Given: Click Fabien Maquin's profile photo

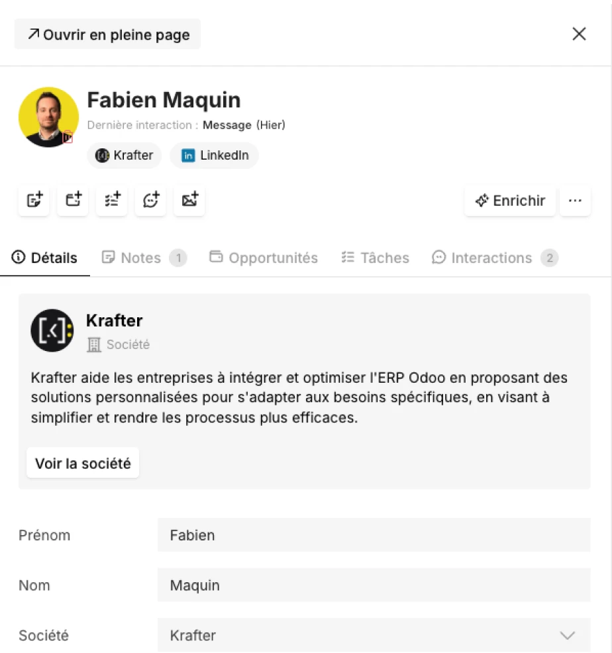Looking at the screenshot, I should tap(48, 117).
